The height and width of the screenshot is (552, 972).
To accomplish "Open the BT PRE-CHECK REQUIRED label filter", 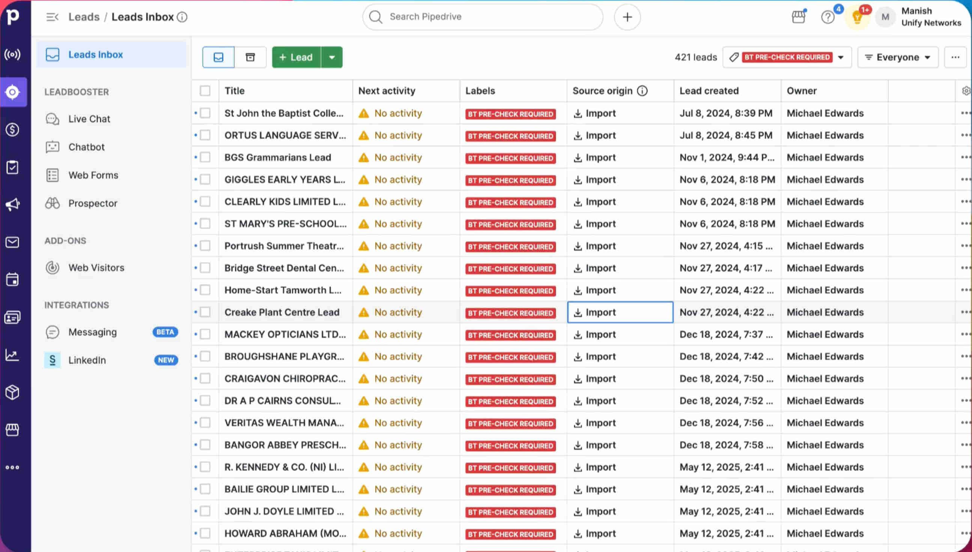I will [787, 57].
